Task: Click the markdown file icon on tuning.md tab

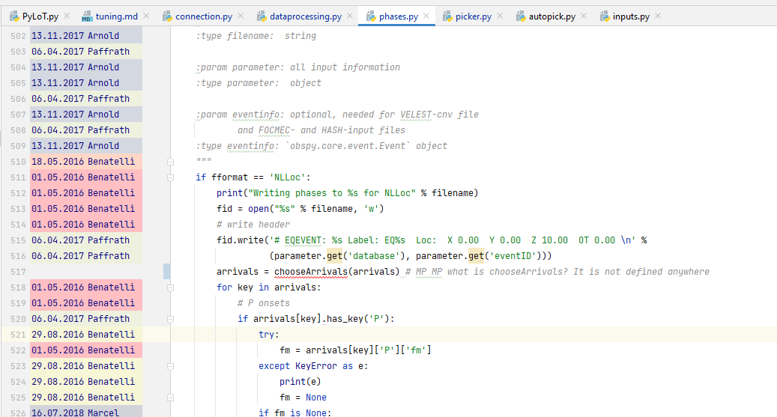Action: [87, 16]
